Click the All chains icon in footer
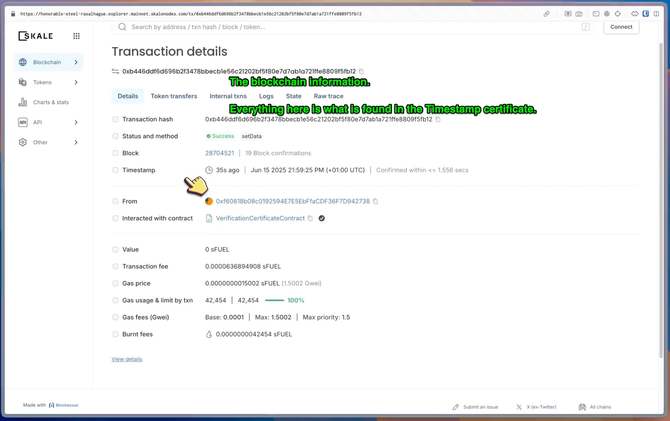The width and height of the screenshot is (670, 421). [x=582, y=407]
